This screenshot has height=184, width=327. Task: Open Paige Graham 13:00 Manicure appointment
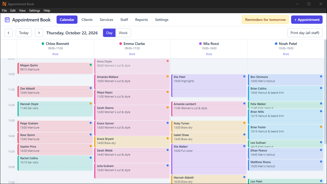[55, 126]
